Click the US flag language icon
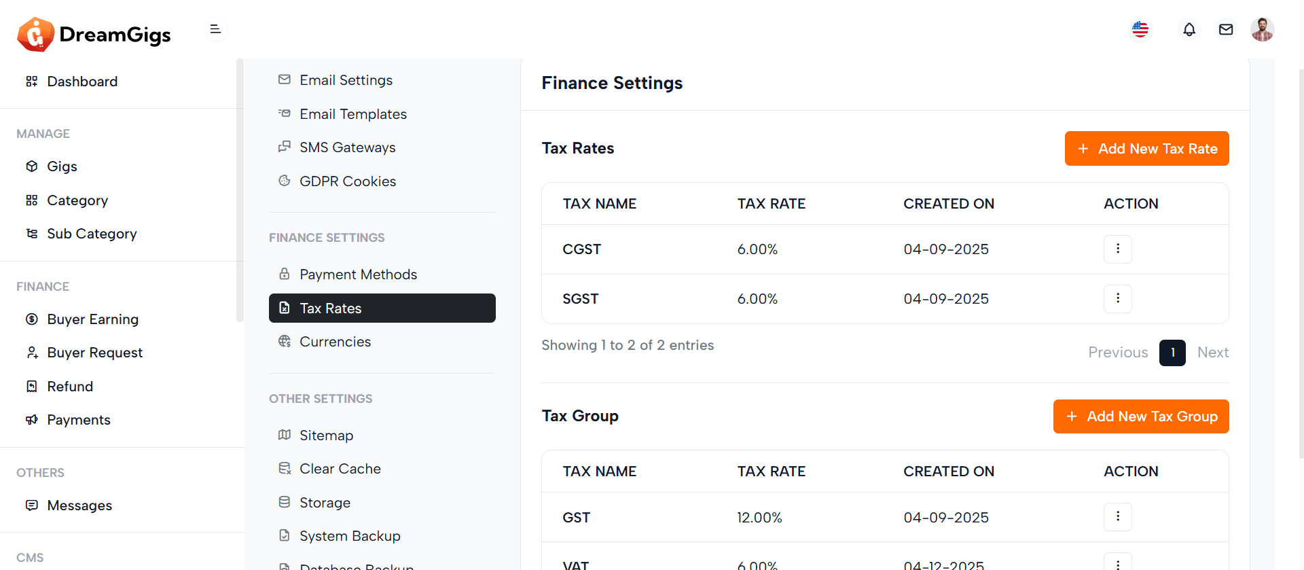1304x570 pixels. click(x=1140, y=29)
